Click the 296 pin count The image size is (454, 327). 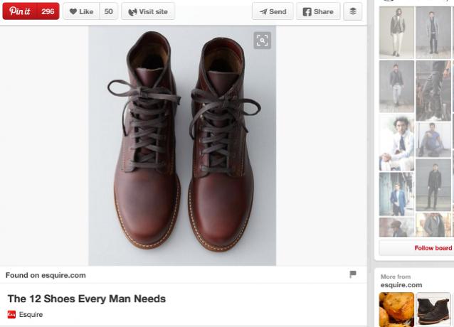coord(48,11)
